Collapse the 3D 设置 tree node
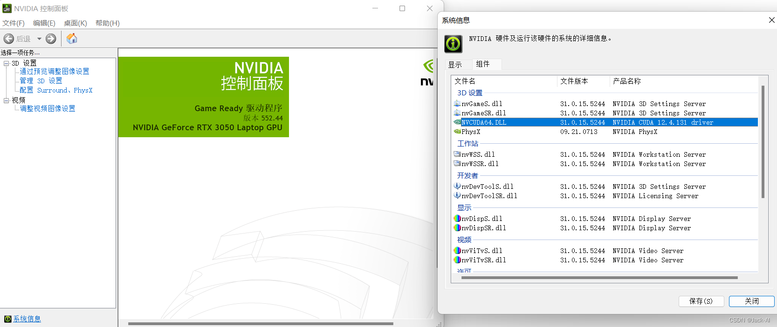Screen dimensions: 777x327 6,63
